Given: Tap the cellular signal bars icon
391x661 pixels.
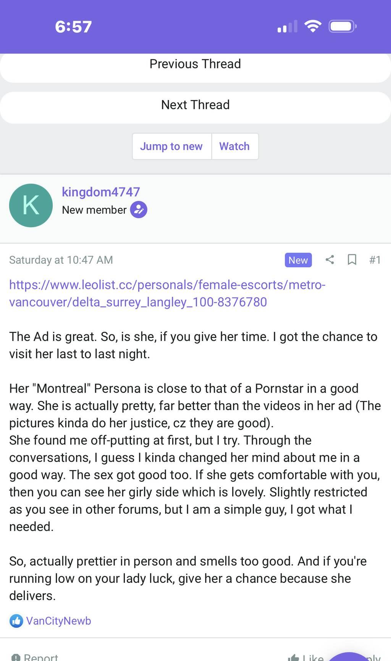Looking at the screenshot, I should pos(287,27).
